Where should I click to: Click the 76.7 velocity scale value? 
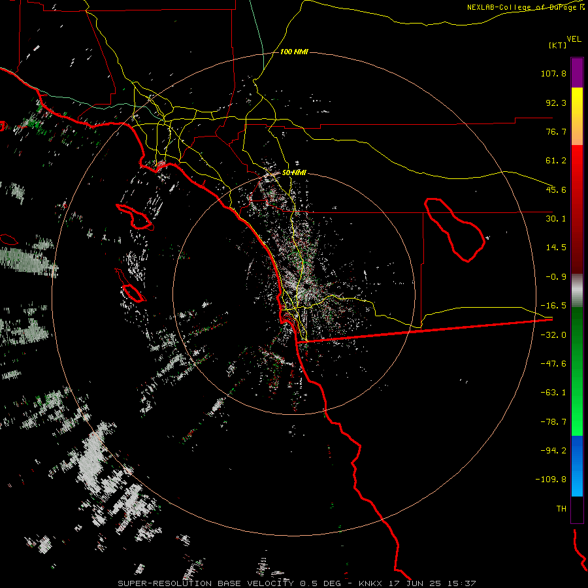coord(556,131)
